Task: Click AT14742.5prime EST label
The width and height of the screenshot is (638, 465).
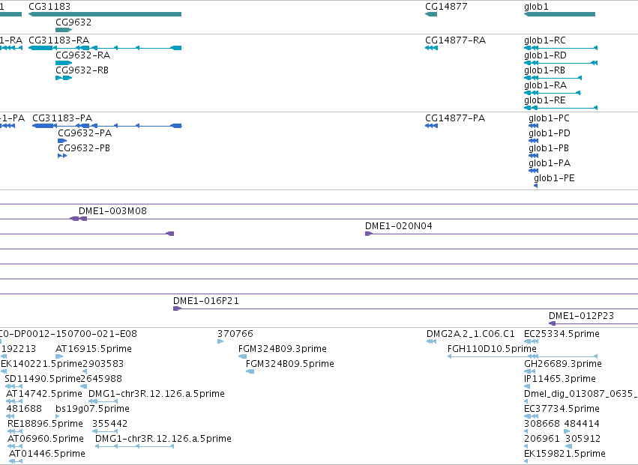Action: point(44,395)
